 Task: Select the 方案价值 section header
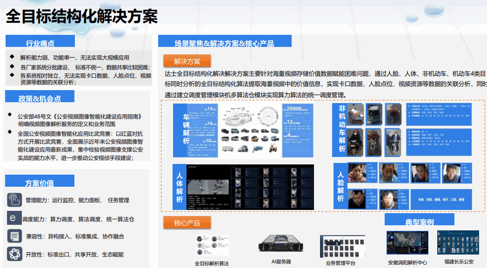[x=40, y=183]
